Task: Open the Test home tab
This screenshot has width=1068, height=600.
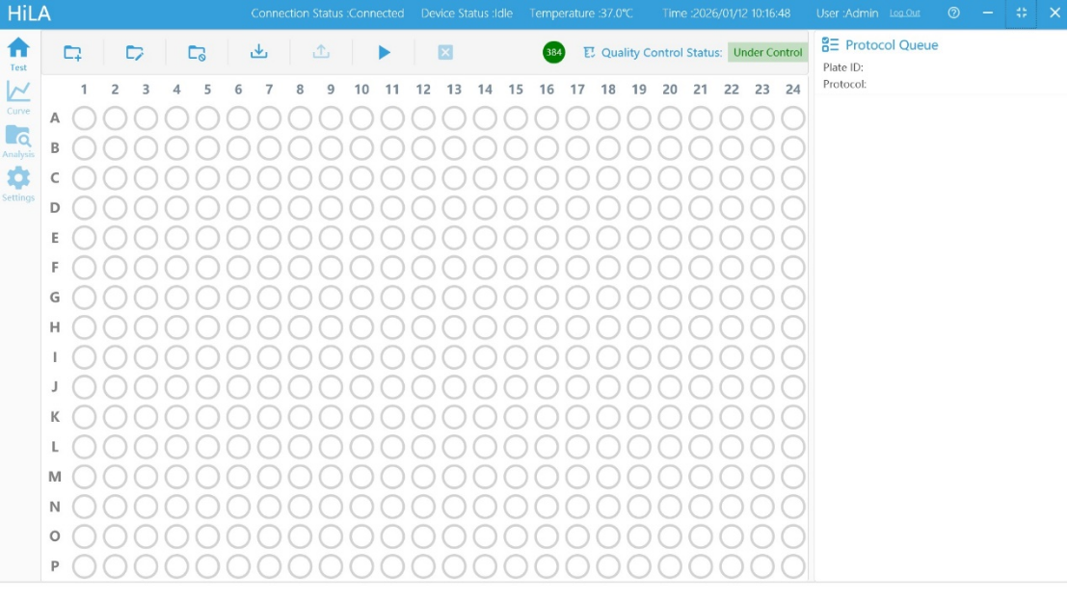Action: click(x=18, y=53)
